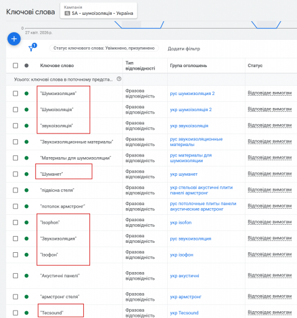Screen dimensions: 297x318
Task: Click keyword text "підвісна стеля"
Action: 57,190
